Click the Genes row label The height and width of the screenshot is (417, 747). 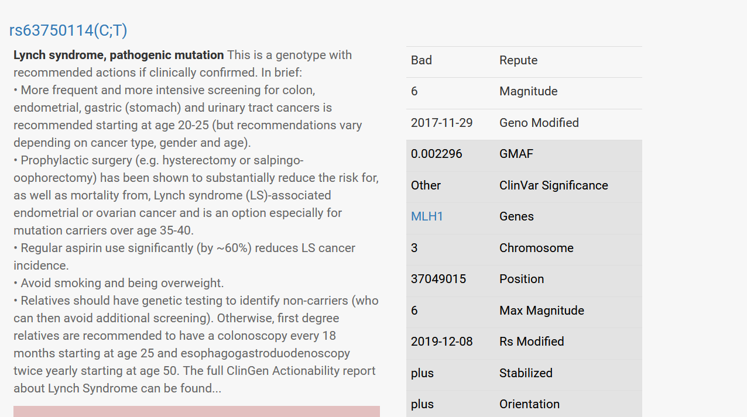point(516,216)
